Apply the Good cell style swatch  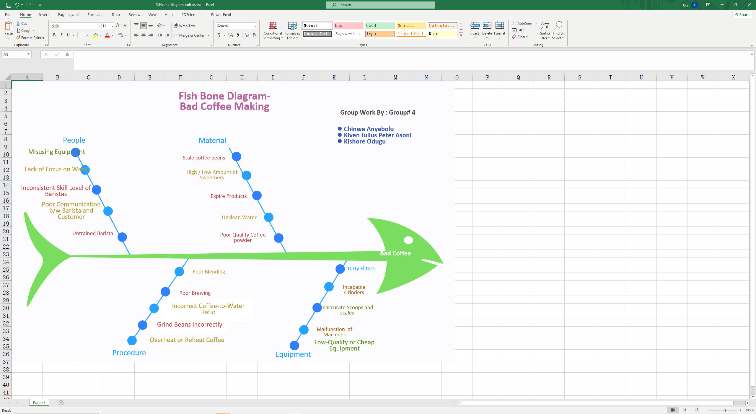[x=379, y=25]
